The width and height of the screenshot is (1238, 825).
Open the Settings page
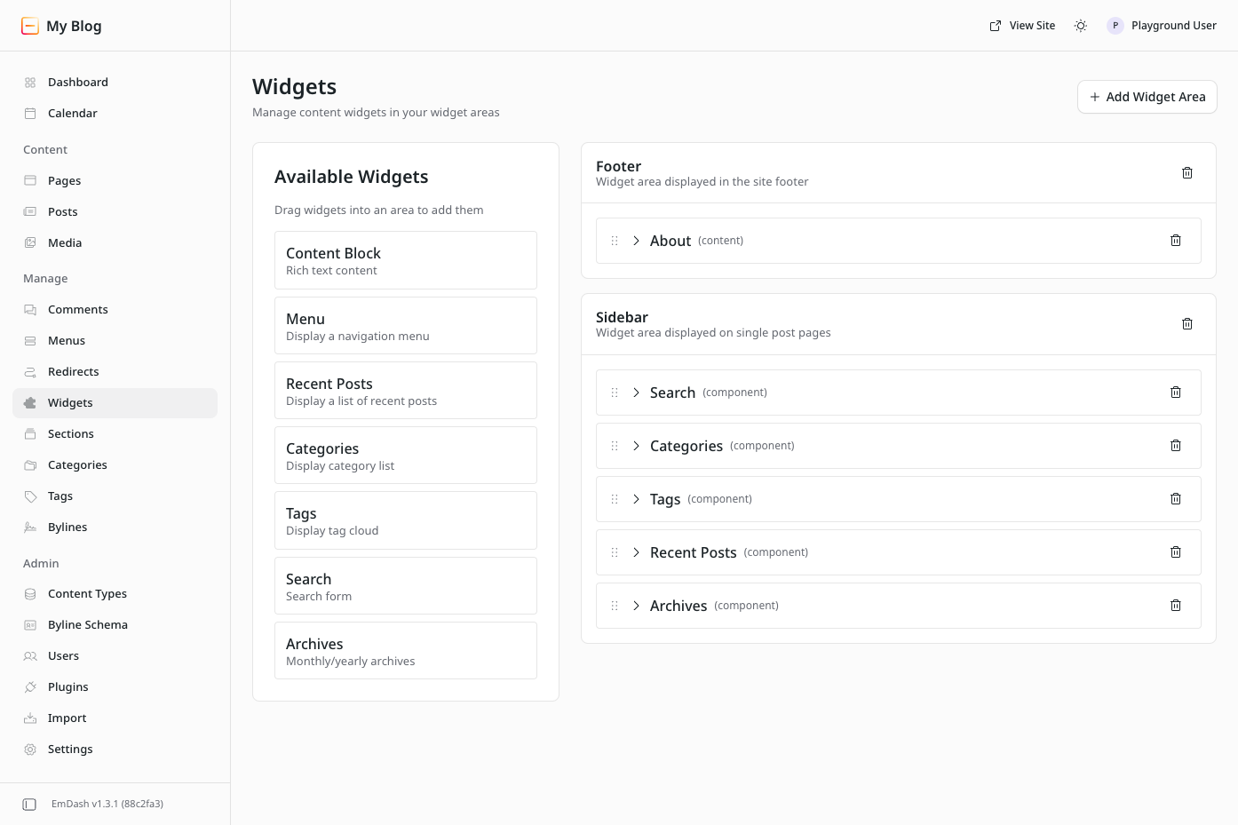115,750
